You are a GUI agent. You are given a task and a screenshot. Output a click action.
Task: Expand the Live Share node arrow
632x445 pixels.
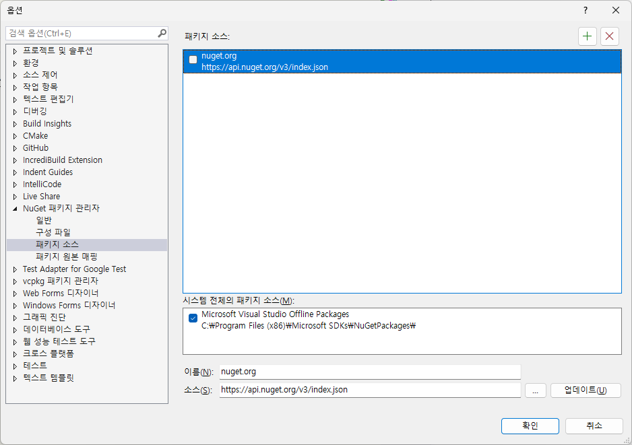point(15,197)
